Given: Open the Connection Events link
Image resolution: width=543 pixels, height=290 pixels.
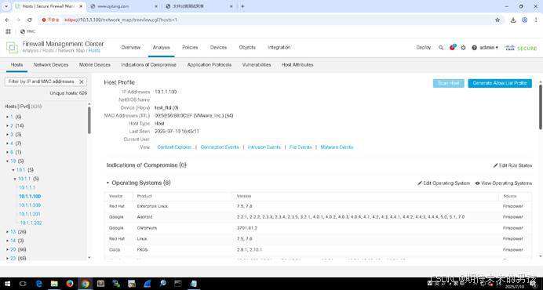Looking at the screenshot, I should click(x=220, y=147).
